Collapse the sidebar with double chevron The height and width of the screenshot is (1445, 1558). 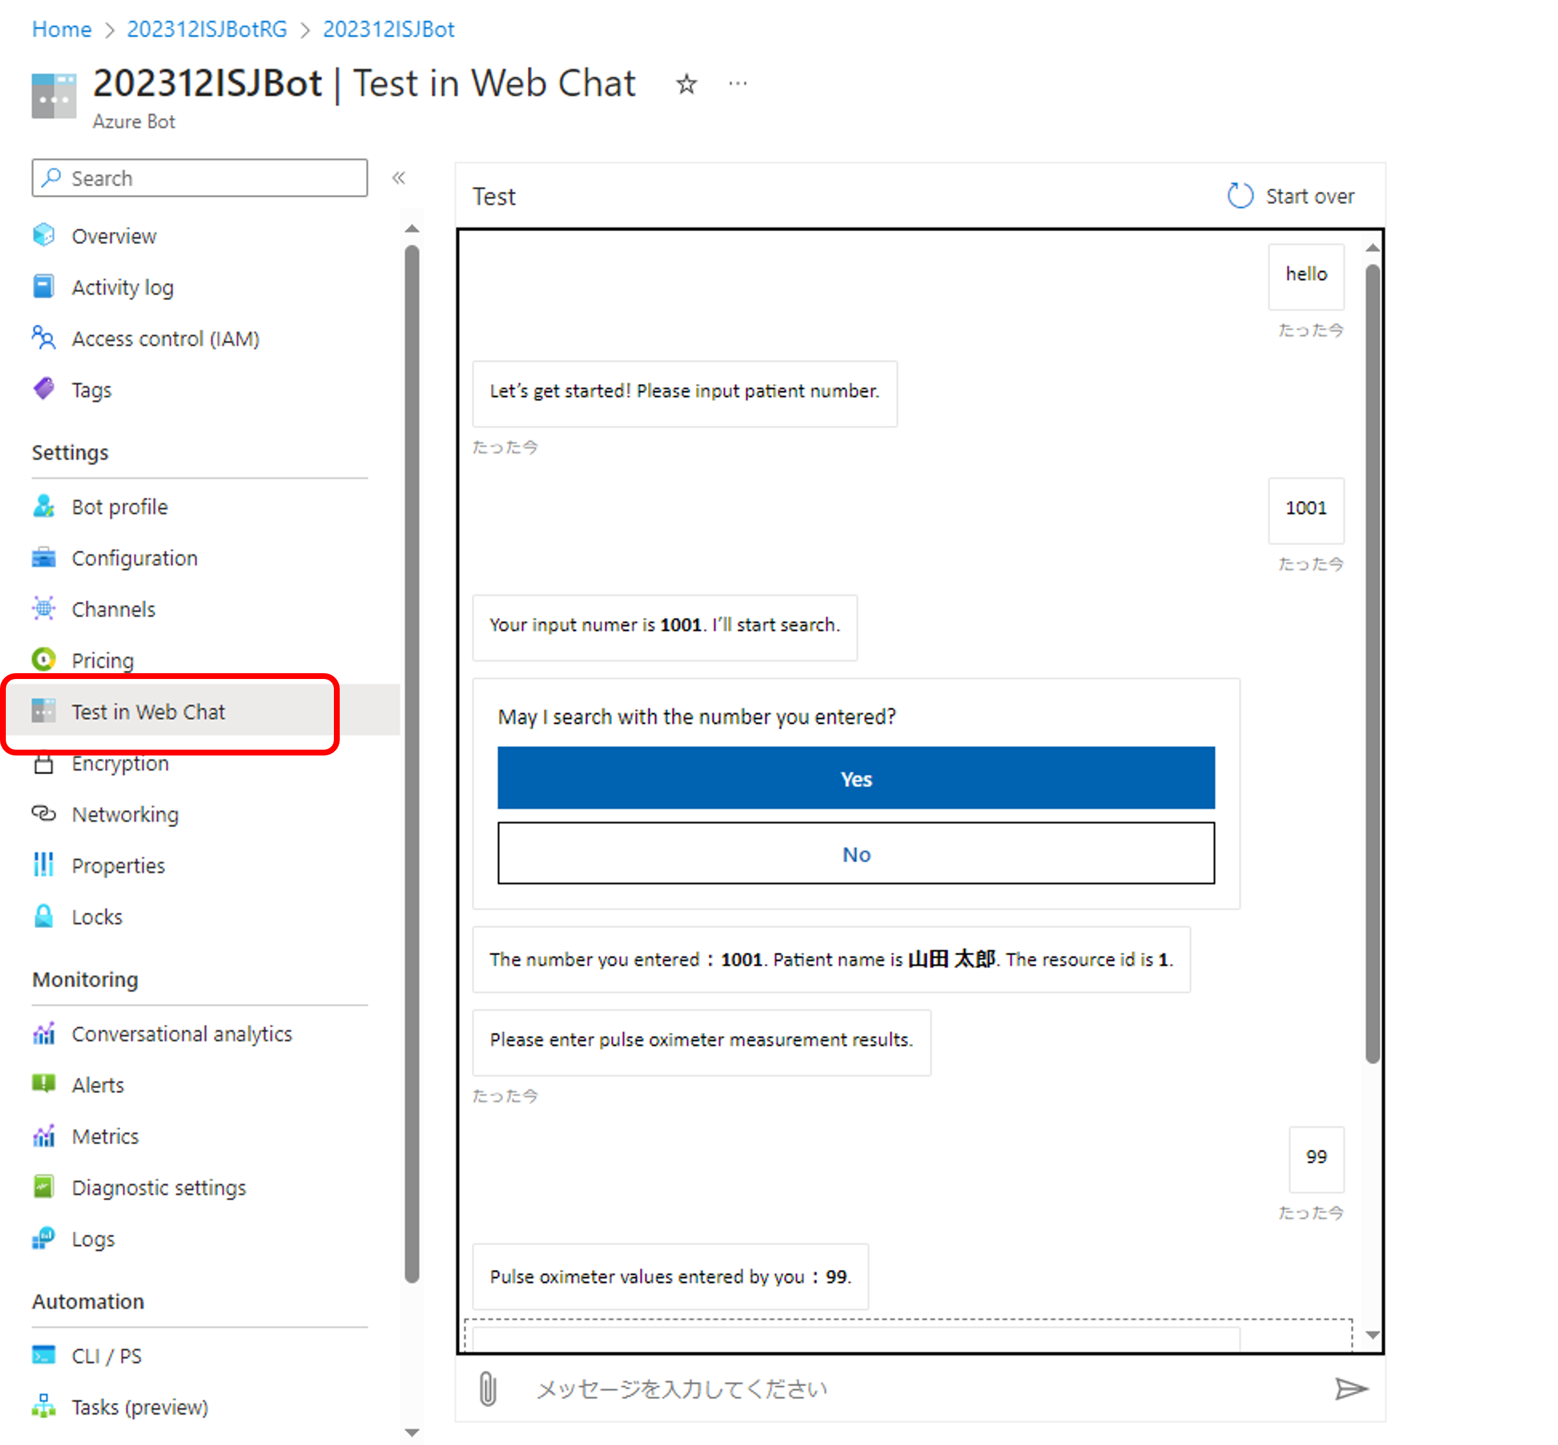(x=399, y=178)
